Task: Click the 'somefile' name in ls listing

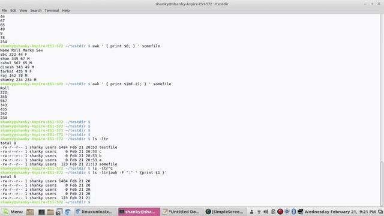Action: [x=108, y=164]
